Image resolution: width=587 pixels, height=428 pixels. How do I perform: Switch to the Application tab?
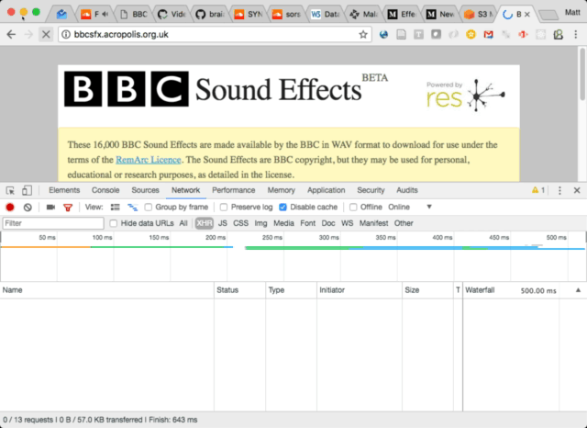[x=327, y=190]
